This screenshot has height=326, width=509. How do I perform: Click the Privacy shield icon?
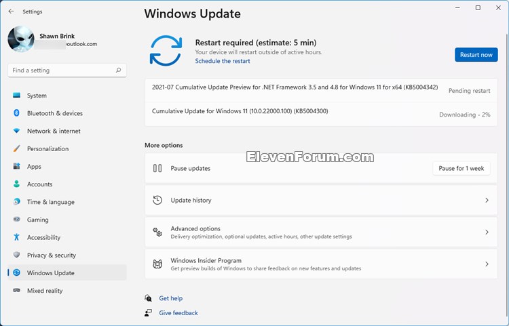click(16, 255)
